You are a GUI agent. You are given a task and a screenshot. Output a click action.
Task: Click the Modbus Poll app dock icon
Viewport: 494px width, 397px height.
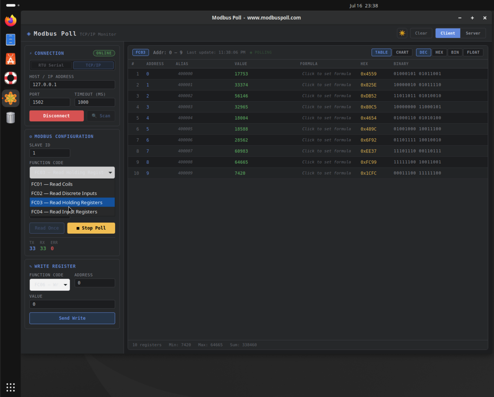[11, 98]
